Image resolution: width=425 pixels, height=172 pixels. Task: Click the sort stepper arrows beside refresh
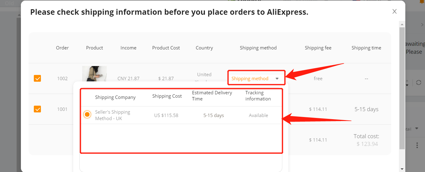point(407,83)
